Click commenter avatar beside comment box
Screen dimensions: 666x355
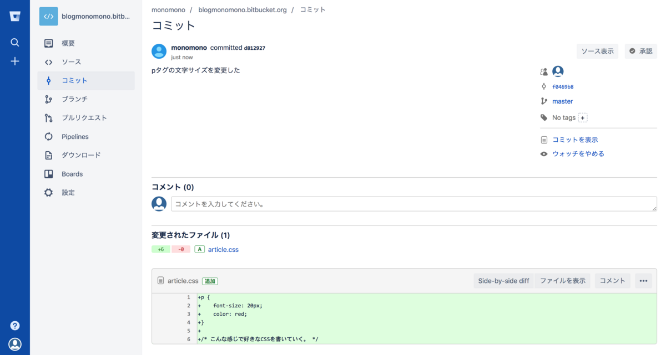[x=159, y=204]
